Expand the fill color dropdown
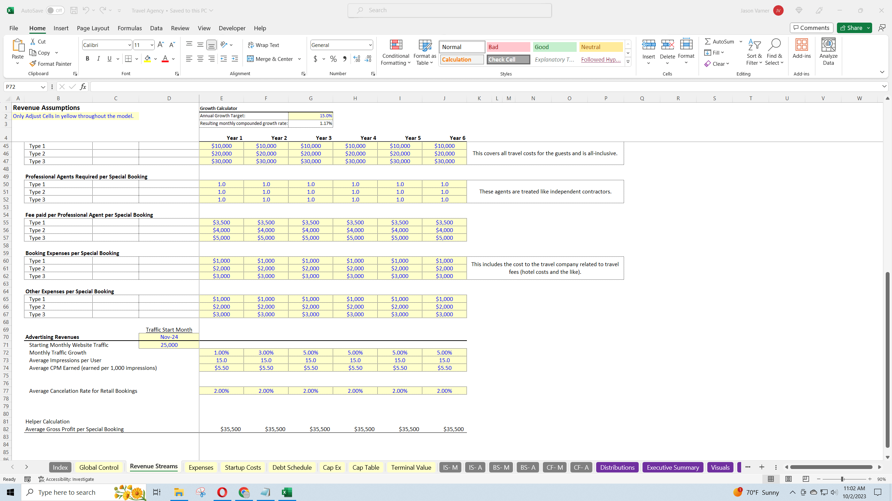The image size is (892, 501). point(155,59)
